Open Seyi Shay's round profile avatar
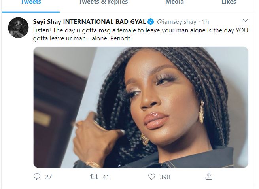Screen dimensions: 259x189 [18, 28]
